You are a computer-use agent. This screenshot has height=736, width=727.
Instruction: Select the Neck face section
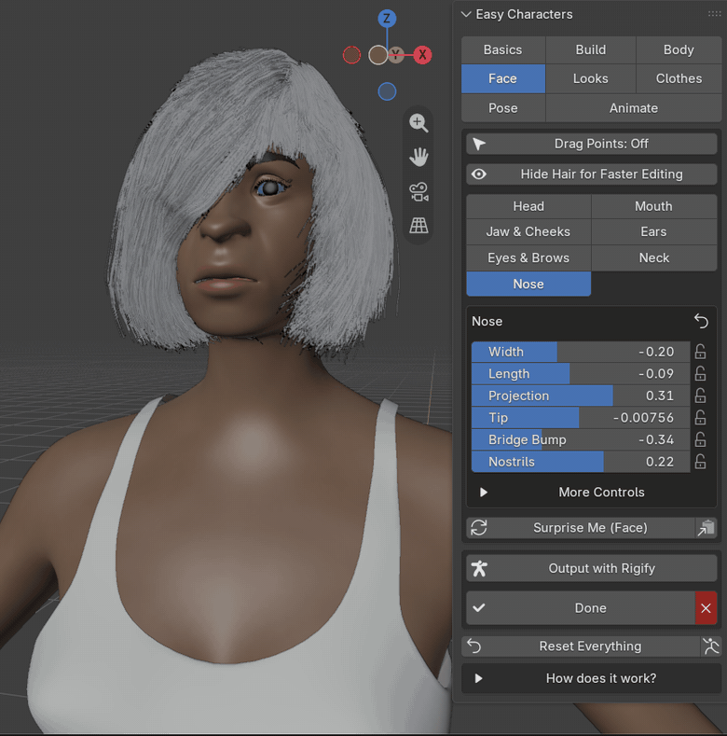(653, 258)
